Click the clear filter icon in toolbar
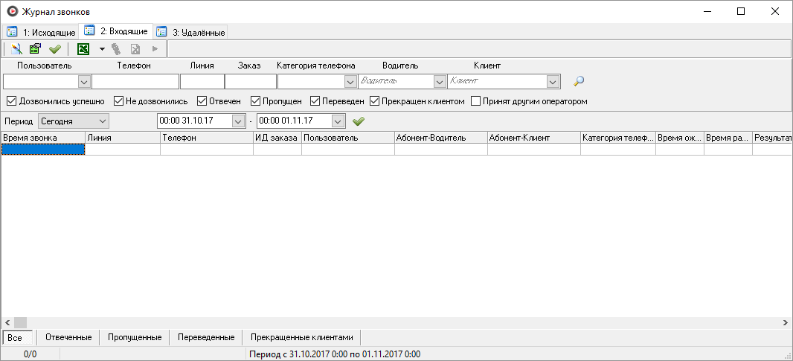 tap(16, 49)
